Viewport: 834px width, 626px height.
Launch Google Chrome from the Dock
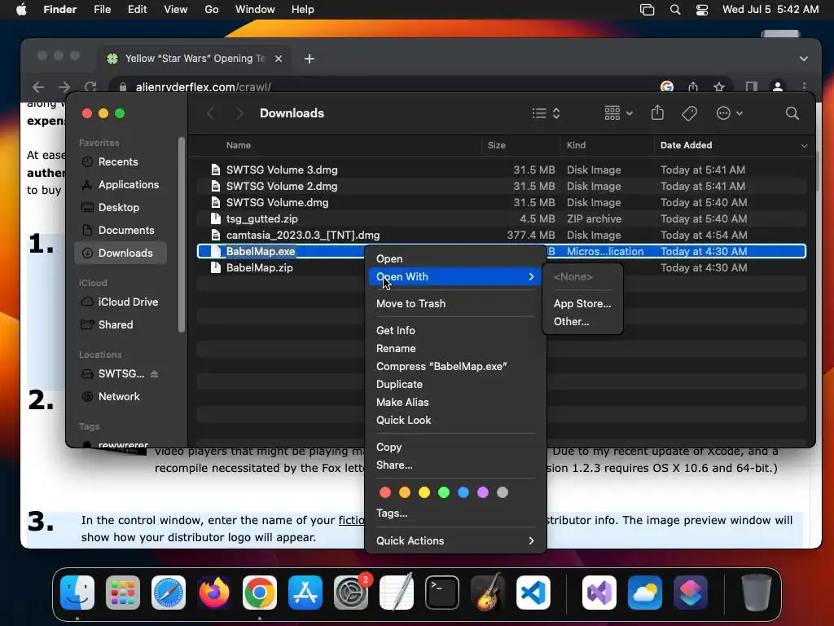click(x=260, y=593)
